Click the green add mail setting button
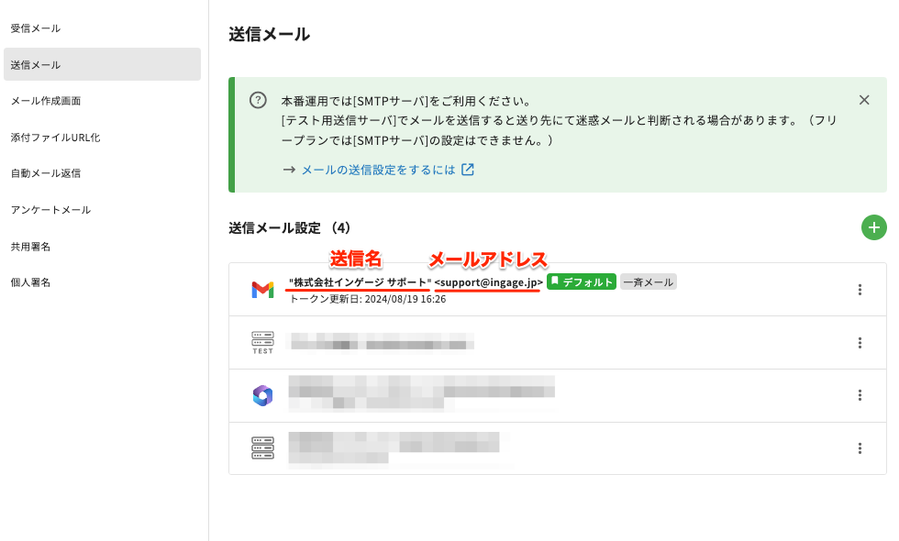 (873, 227)
